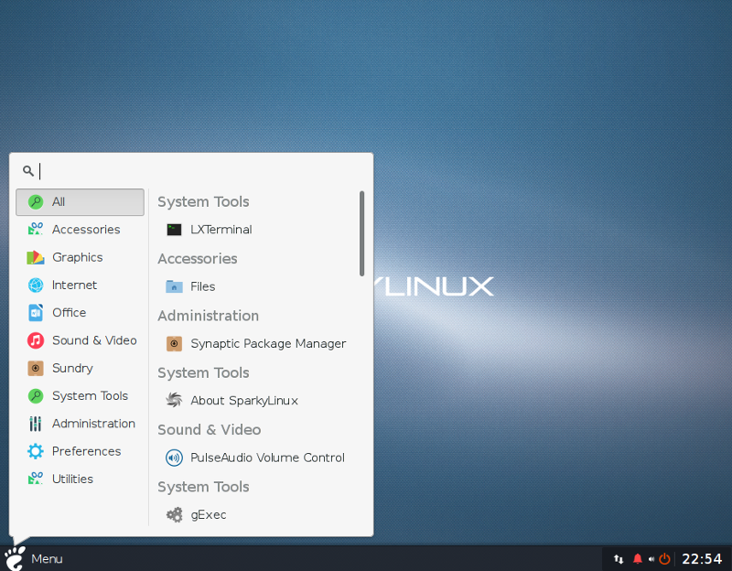
Task: Open the Utilities category icon
Action: (36, 479)
